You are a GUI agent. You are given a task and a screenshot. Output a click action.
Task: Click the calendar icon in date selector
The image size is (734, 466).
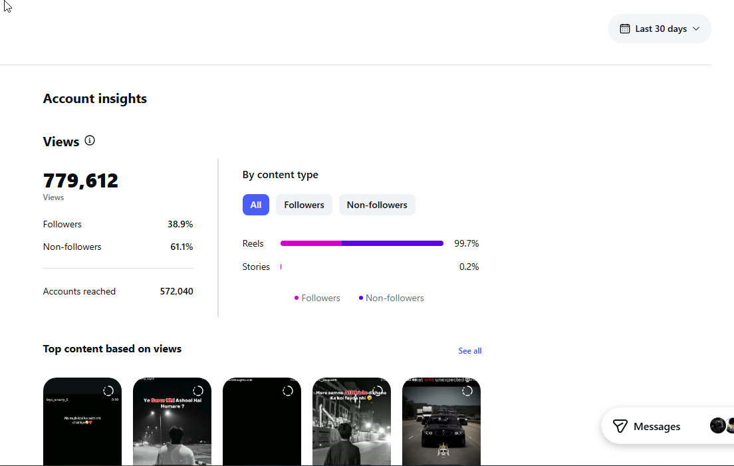pos(624,29)
